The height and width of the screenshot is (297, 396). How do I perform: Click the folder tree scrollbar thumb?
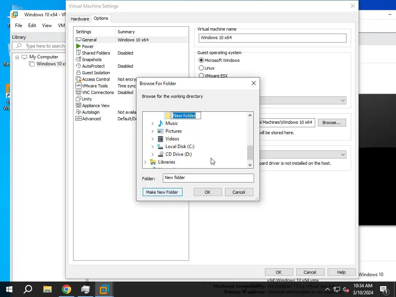pos(250,152)
